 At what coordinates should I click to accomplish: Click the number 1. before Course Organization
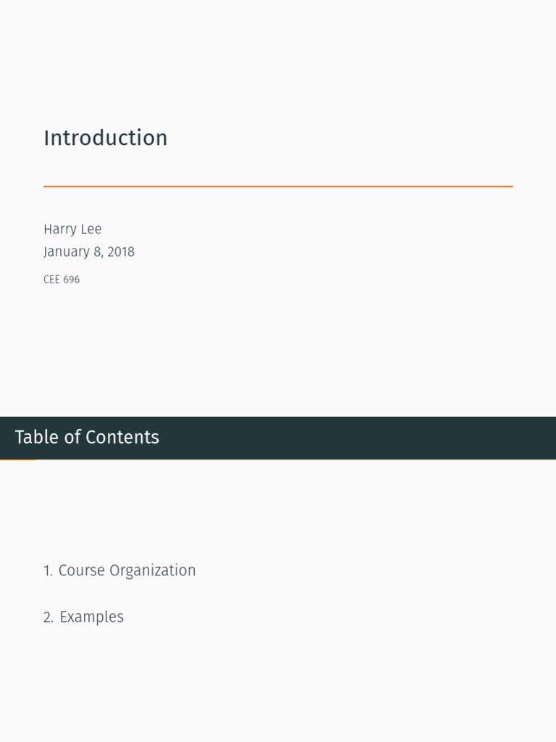point(49,571)
